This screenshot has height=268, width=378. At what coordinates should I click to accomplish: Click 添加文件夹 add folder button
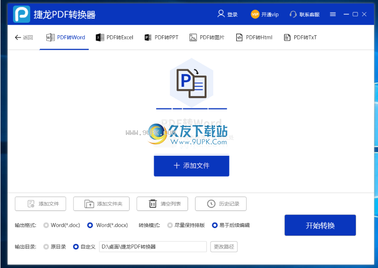coord(101,204)
